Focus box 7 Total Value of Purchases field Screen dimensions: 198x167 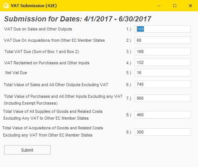click(163, 98)
